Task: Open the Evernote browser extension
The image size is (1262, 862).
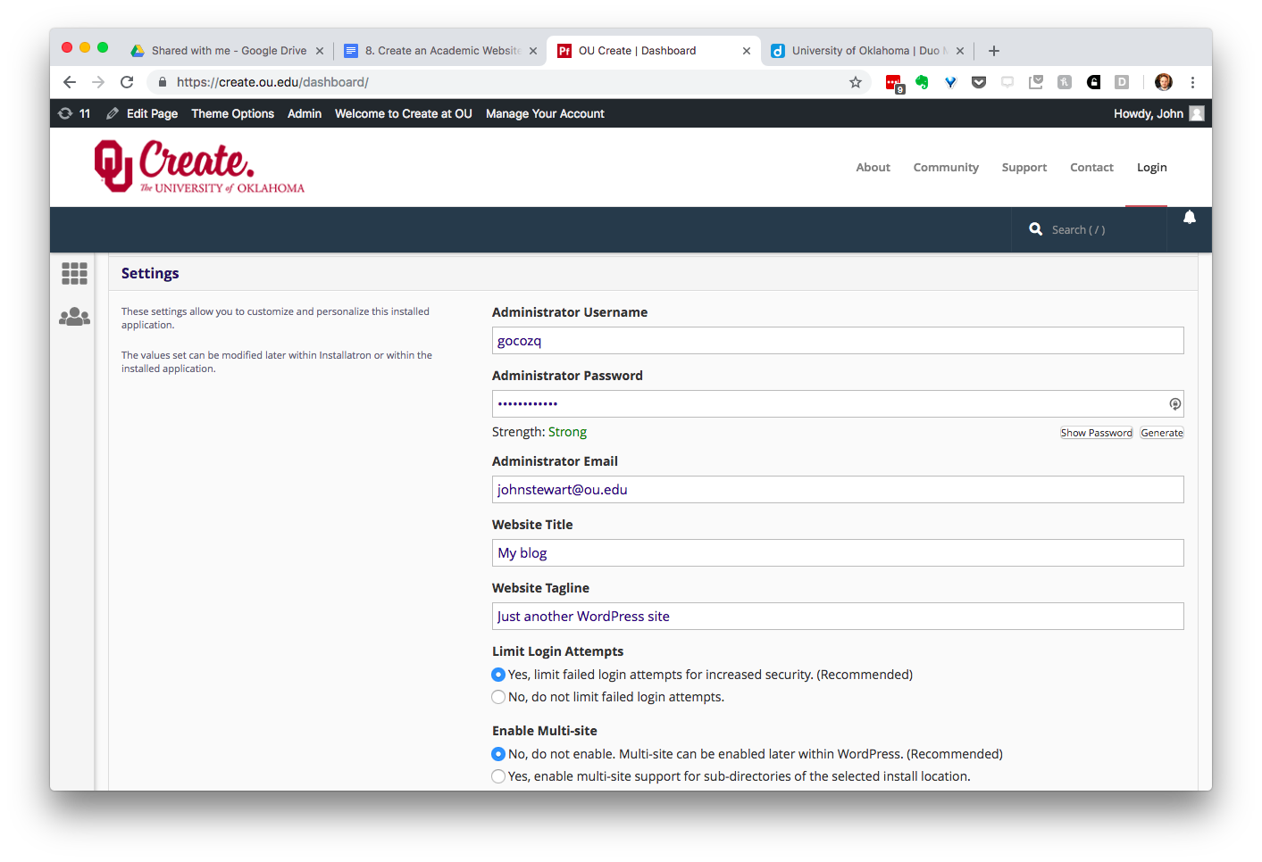Action: coord(922,82)
